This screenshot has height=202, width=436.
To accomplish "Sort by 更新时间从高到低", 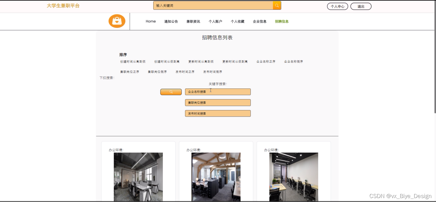I will [x=201, y=61].
